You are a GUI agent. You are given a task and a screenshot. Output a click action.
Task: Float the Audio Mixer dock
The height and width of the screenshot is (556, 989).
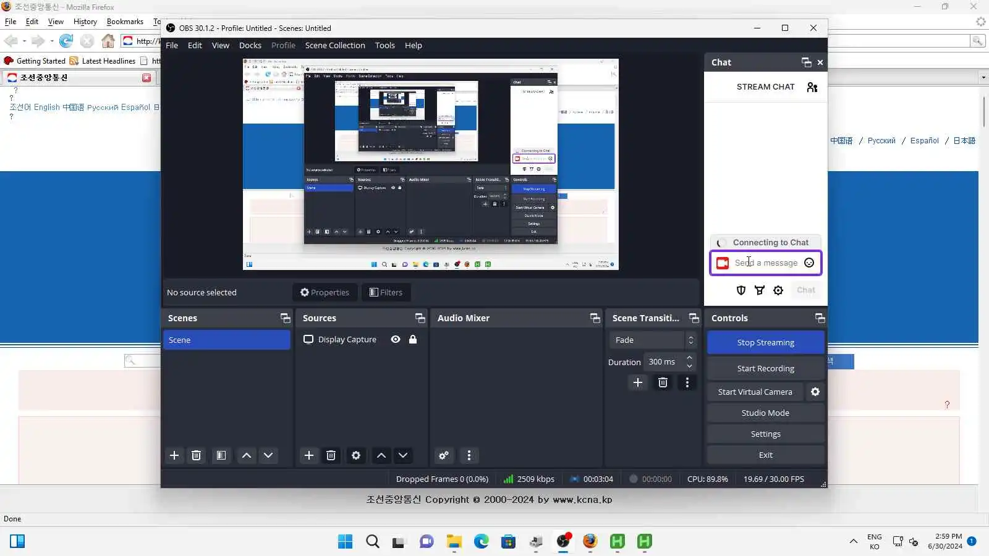tap(595, 318)
